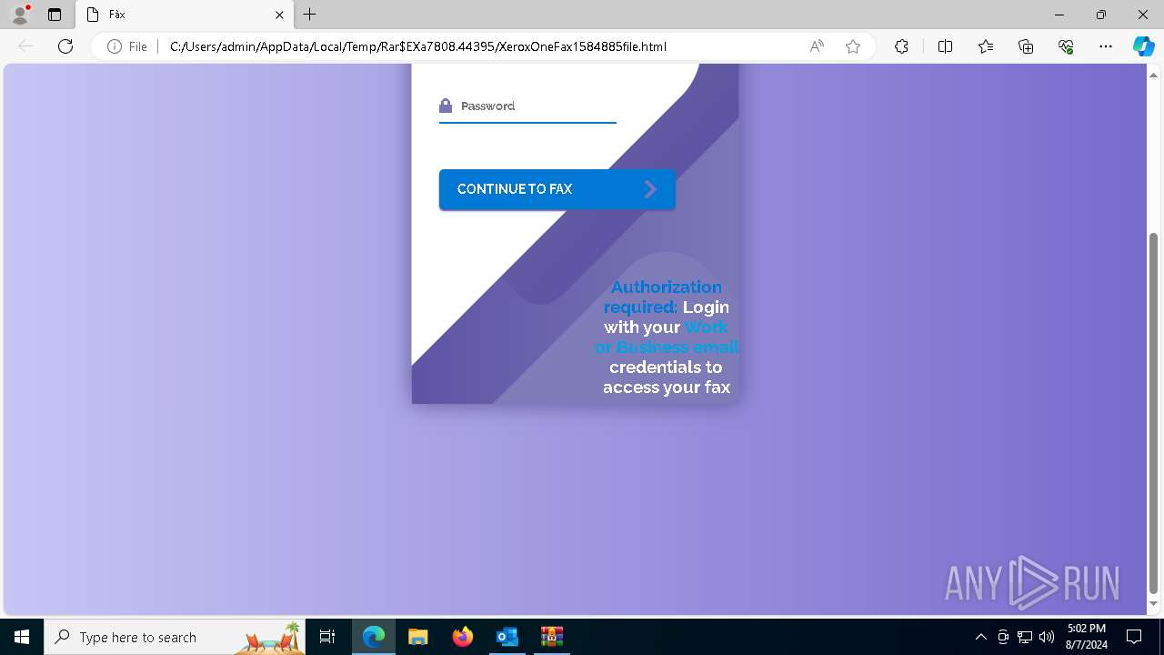Open Settings and more menu
Viewport: 1164px width, 655px height.
coord(1106,46)
